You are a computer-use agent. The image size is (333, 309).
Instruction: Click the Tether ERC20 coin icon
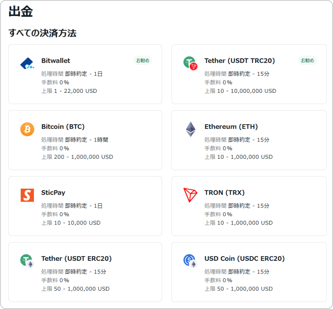(27, 261)
